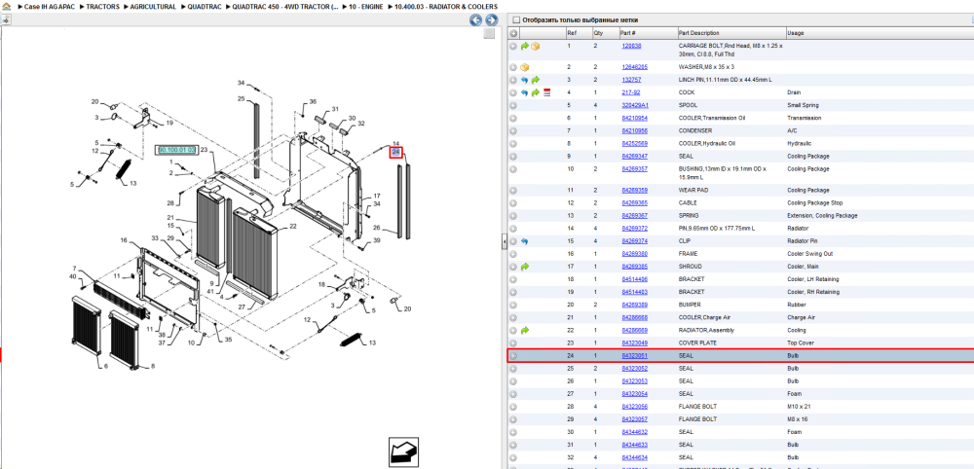Open the QUADTRAC breadcrumb level

[205, 6]
